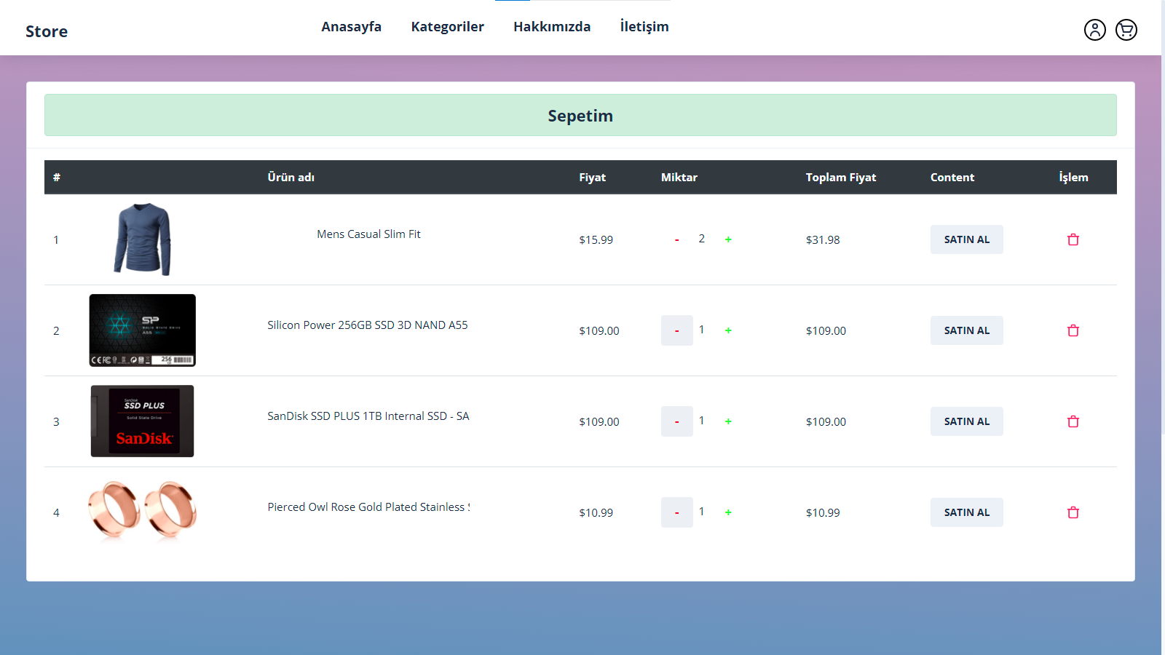This screenshot has width=1165, height=655.
Task: Remove Silicon Power SSD using trash icon
Action: [x=1073, y=330]
